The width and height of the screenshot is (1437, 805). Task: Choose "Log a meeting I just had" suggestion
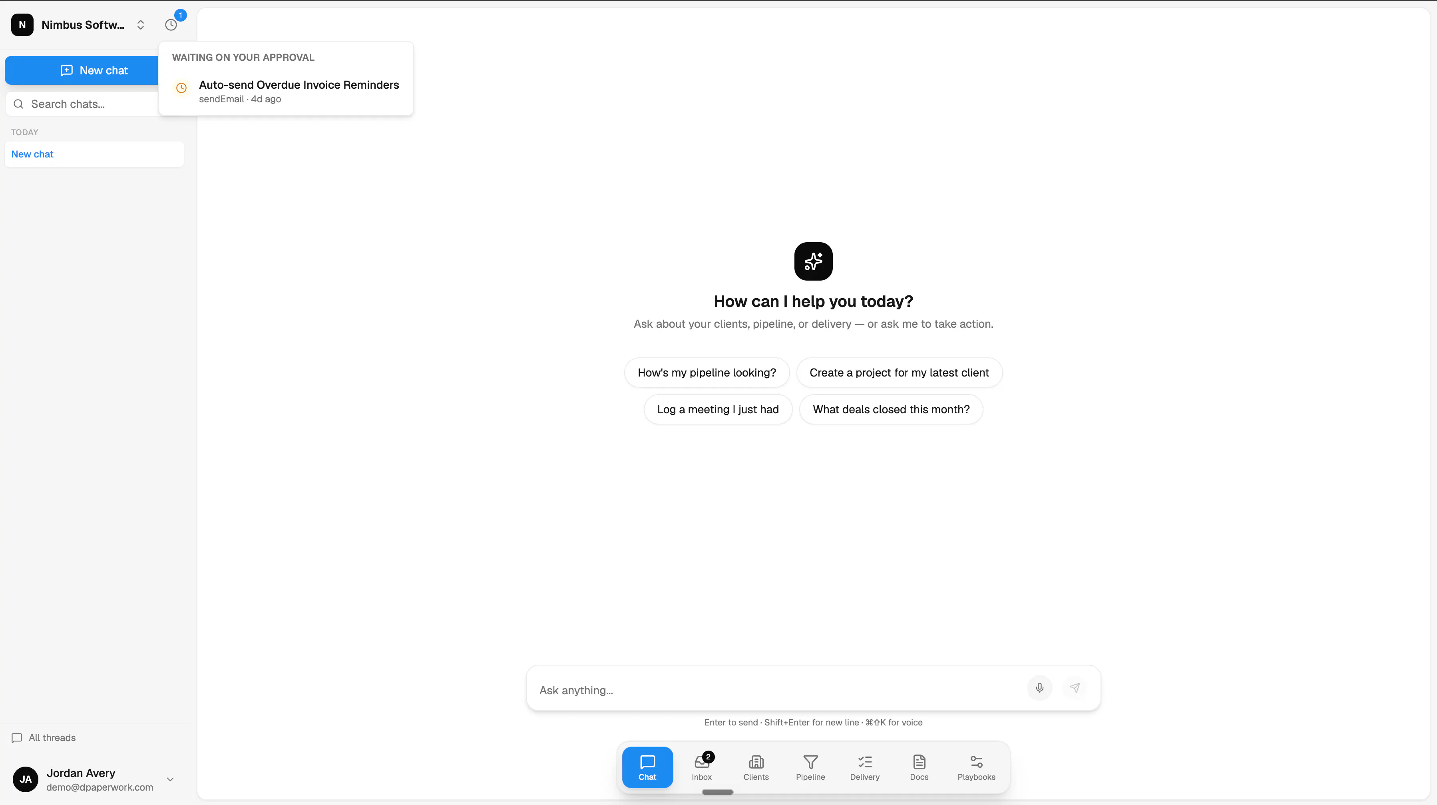pyautogui.click(x=718, y=409)
